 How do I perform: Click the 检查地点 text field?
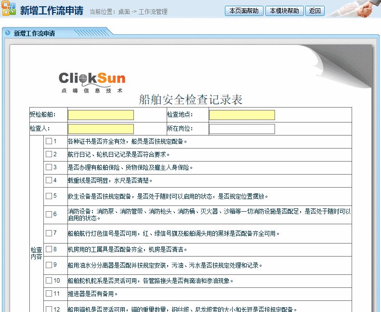tap(242, 115)
